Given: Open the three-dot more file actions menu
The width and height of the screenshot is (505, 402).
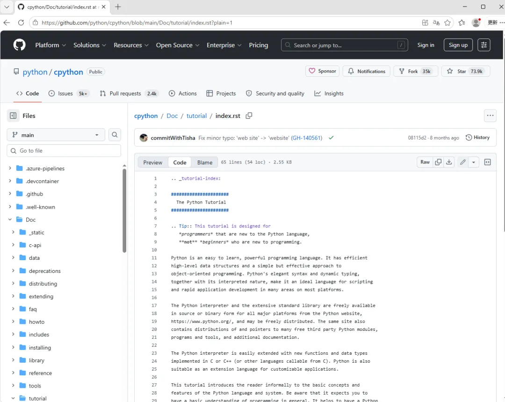Looking at the screenshot, I should 490,116.
